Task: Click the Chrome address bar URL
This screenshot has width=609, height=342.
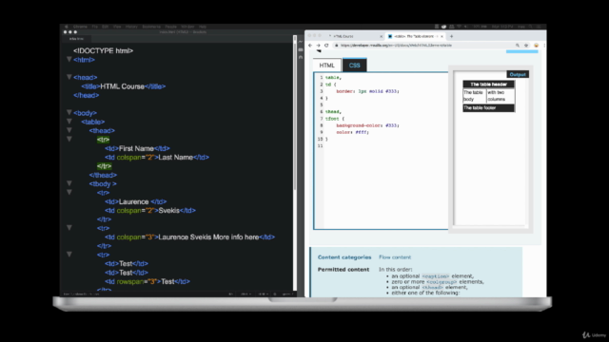Action: [x=396, y=46]
